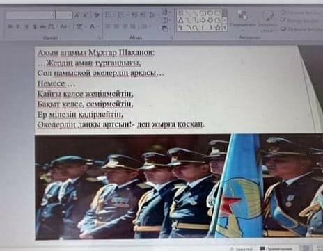323x251 pixels.
Task: Open the font size dropdown arrow
Action: point(70,15)
